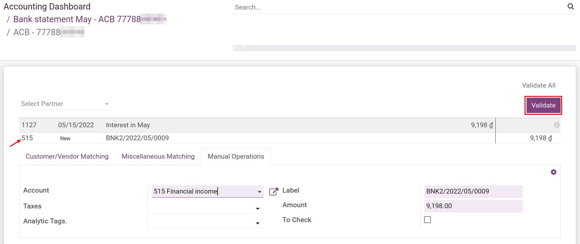Expand the Taxes dropdown
Viewport: 580px width, 244px height.
click(x=257, y=208)
